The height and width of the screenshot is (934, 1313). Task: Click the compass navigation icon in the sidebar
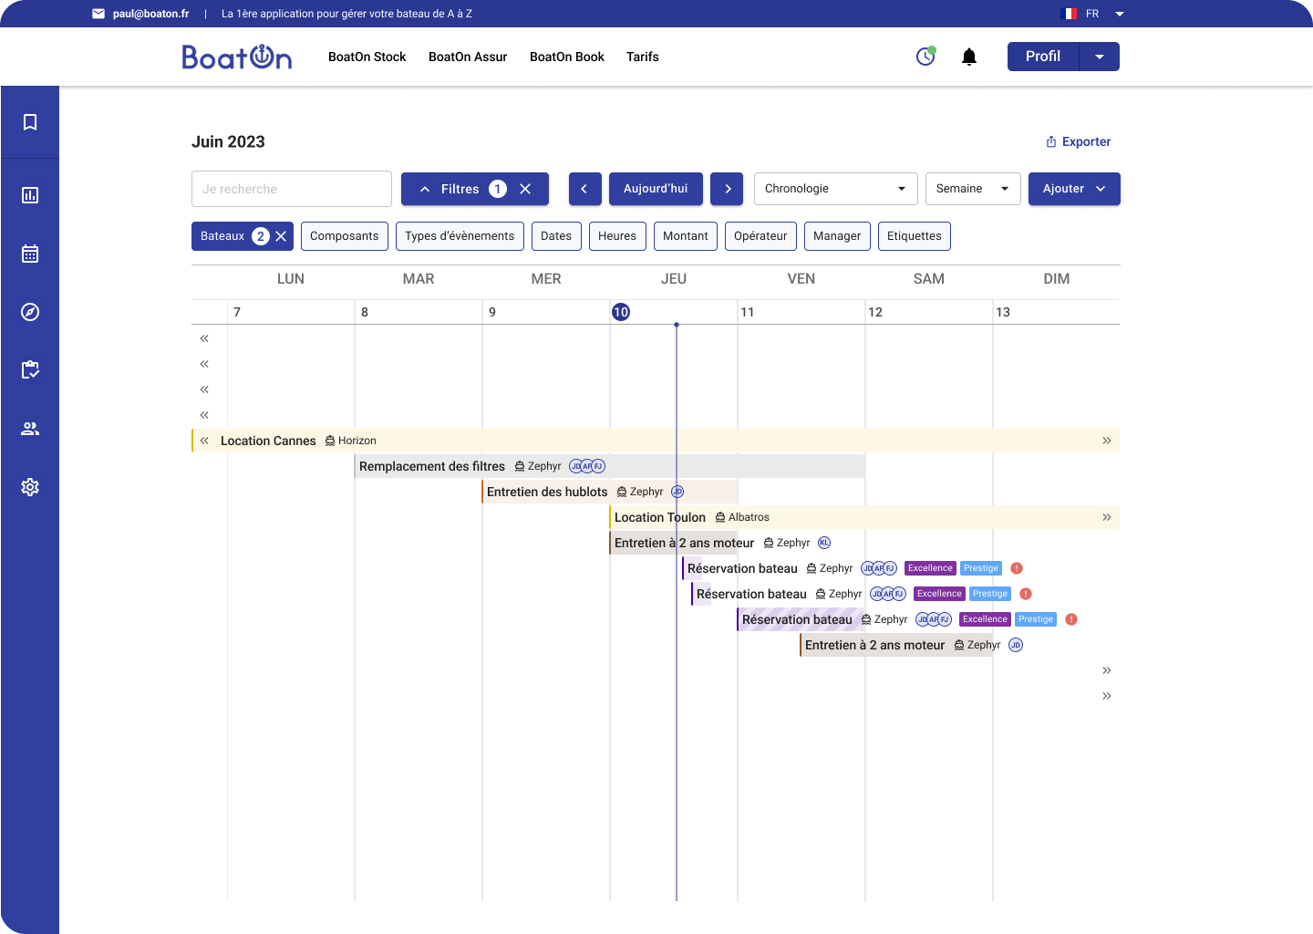(30, 311)
